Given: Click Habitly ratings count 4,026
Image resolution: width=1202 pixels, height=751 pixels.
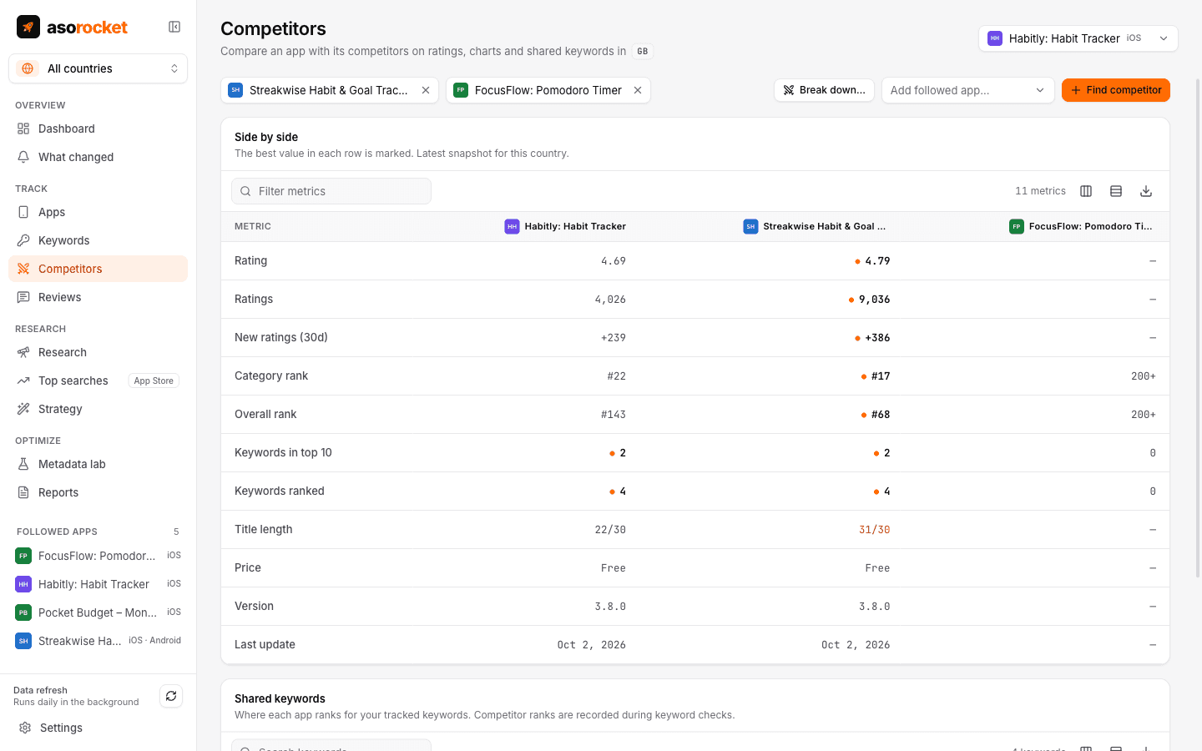Looking at the screenshot, I should [610, 300].
